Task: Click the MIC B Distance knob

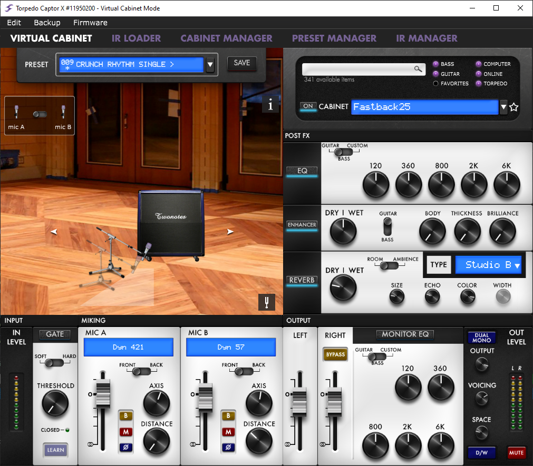Action: tap(259, 441)
